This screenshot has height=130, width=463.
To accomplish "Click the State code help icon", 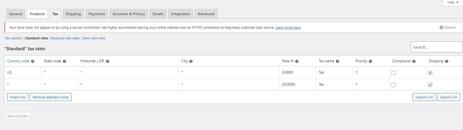I will (65, 61).
